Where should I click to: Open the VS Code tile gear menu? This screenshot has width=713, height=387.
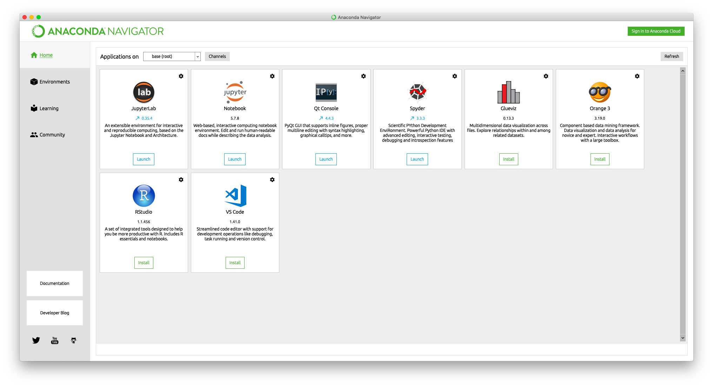pos(272,180)
